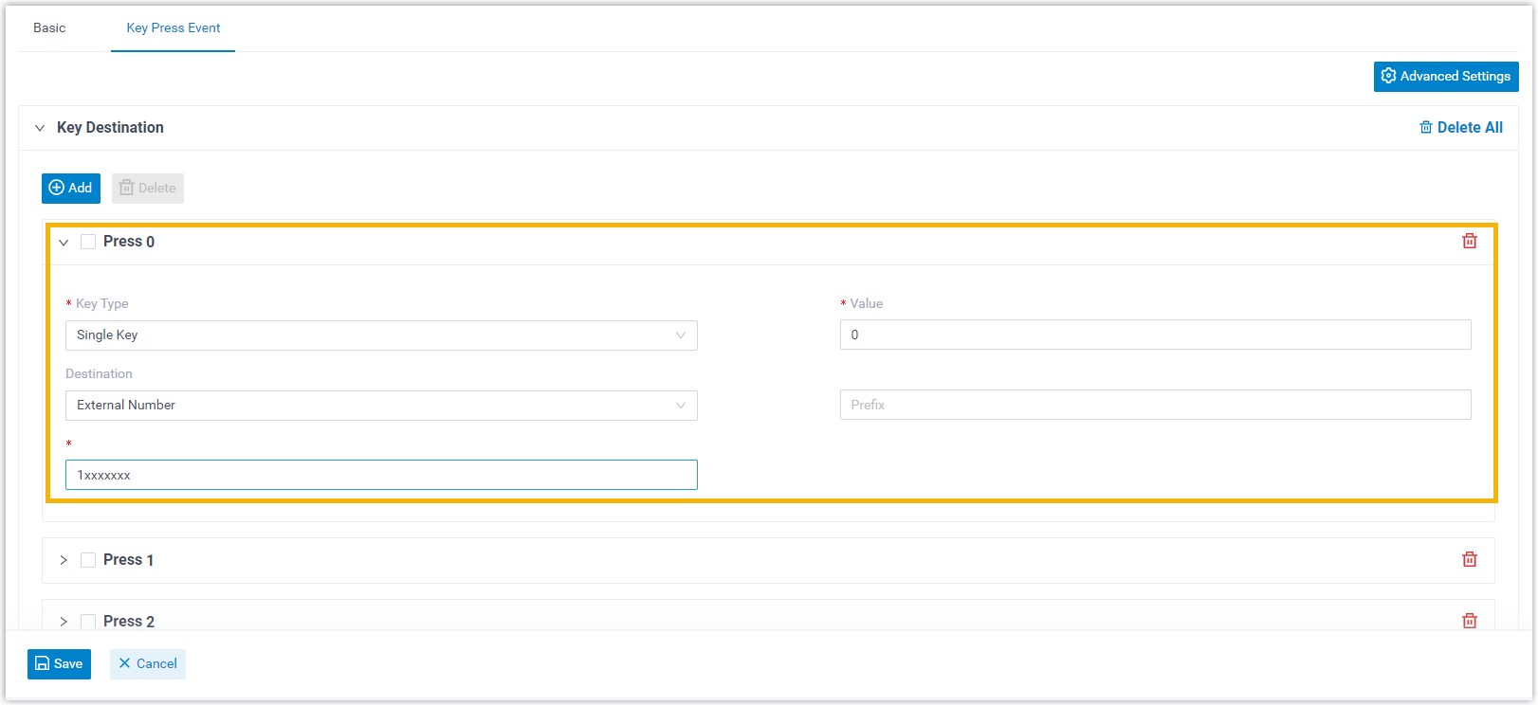Cancel the current changes
The height and width of the screenshot is (706, 1538).
(x=148, y=663)
